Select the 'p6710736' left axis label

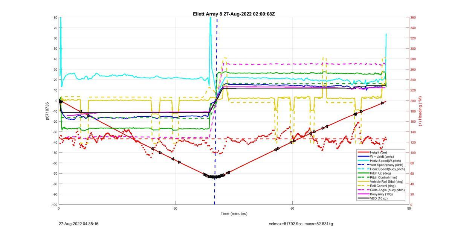48,111
